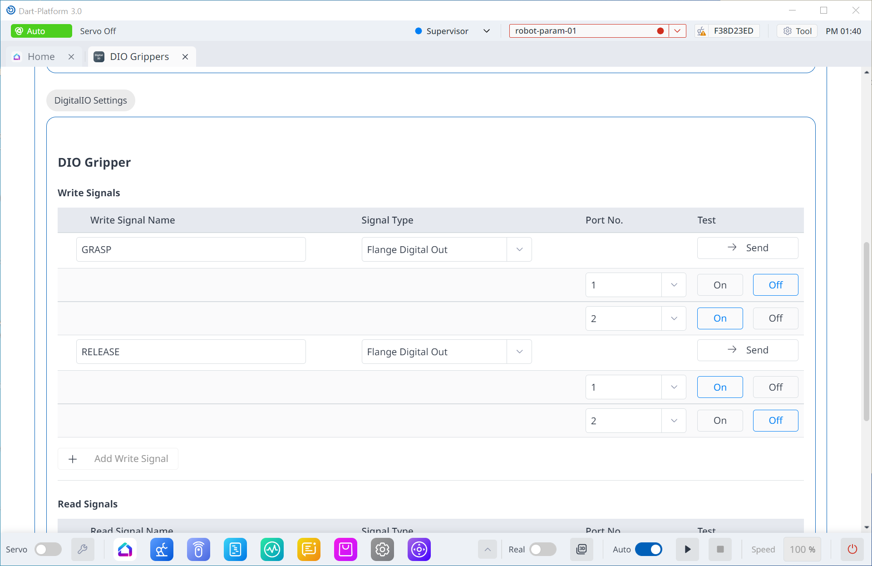
Task: Click Send for GRASP signal
Action: 747,248
